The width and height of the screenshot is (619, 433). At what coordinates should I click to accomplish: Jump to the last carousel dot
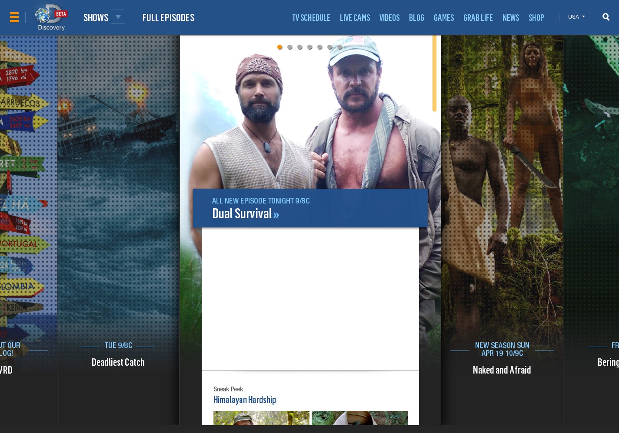tap(340, 47)
